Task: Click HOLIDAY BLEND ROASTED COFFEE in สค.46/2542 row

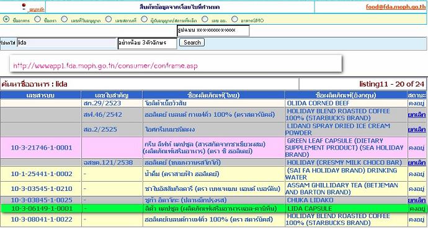Action: tap(338, 115)
